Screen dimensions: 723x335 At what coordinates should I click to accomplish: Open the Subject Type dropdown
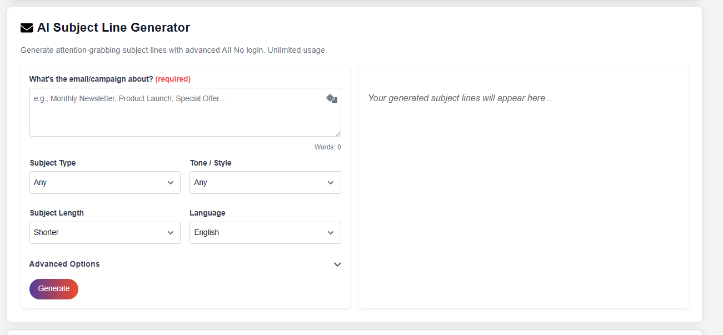(104, 182)
